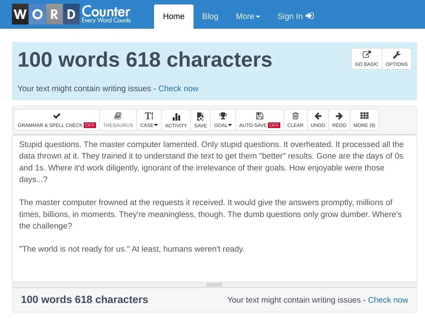This screenshot has height=319, width=425.
Task: Expand the More navigation menu
Action: [248, 16]
